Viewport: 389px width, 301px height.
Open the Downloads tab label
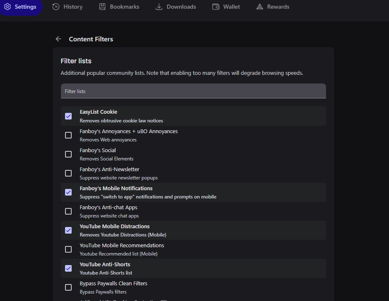tap(181, 7)
